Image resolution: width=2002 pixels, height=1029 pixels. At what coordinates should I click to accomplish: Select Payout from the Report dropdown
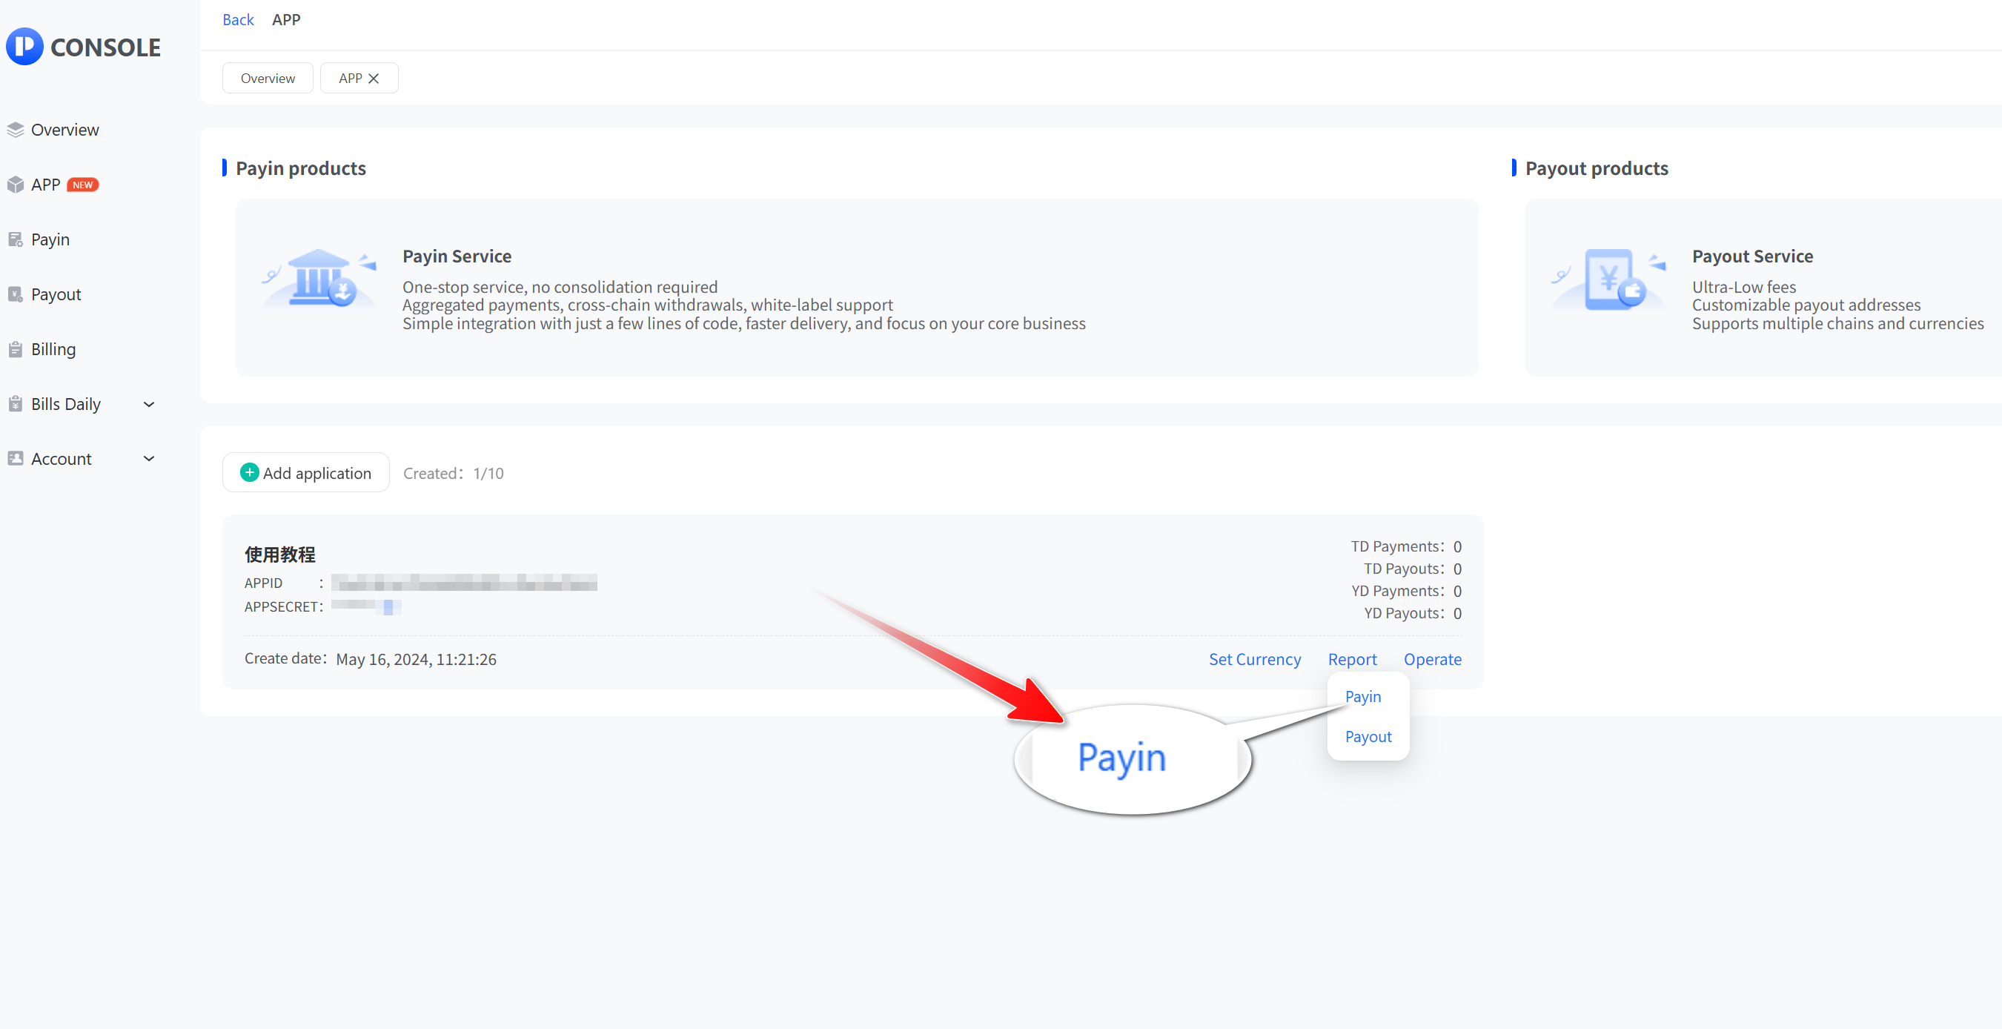pyautogui.click(x=1368, y=737)
